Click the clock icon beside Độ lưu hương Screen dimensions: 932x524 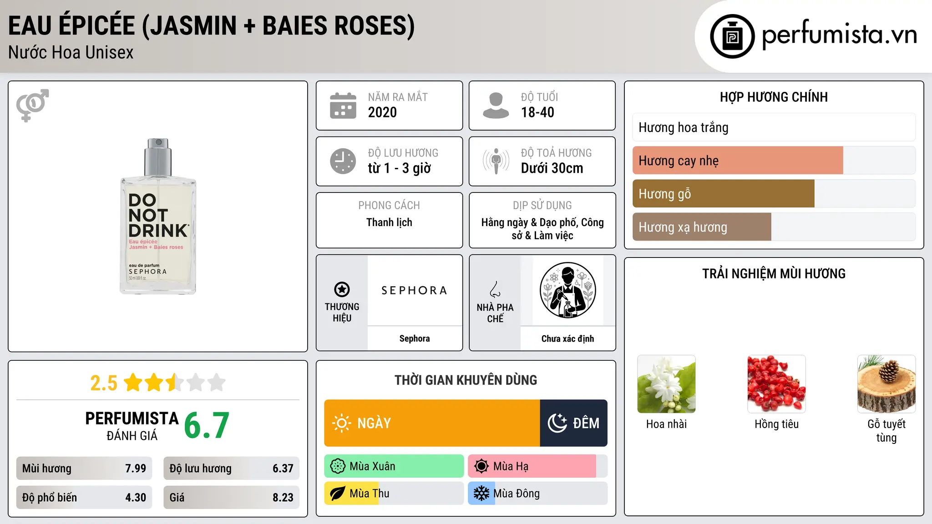pyautogui.click(x=343, y=161)
